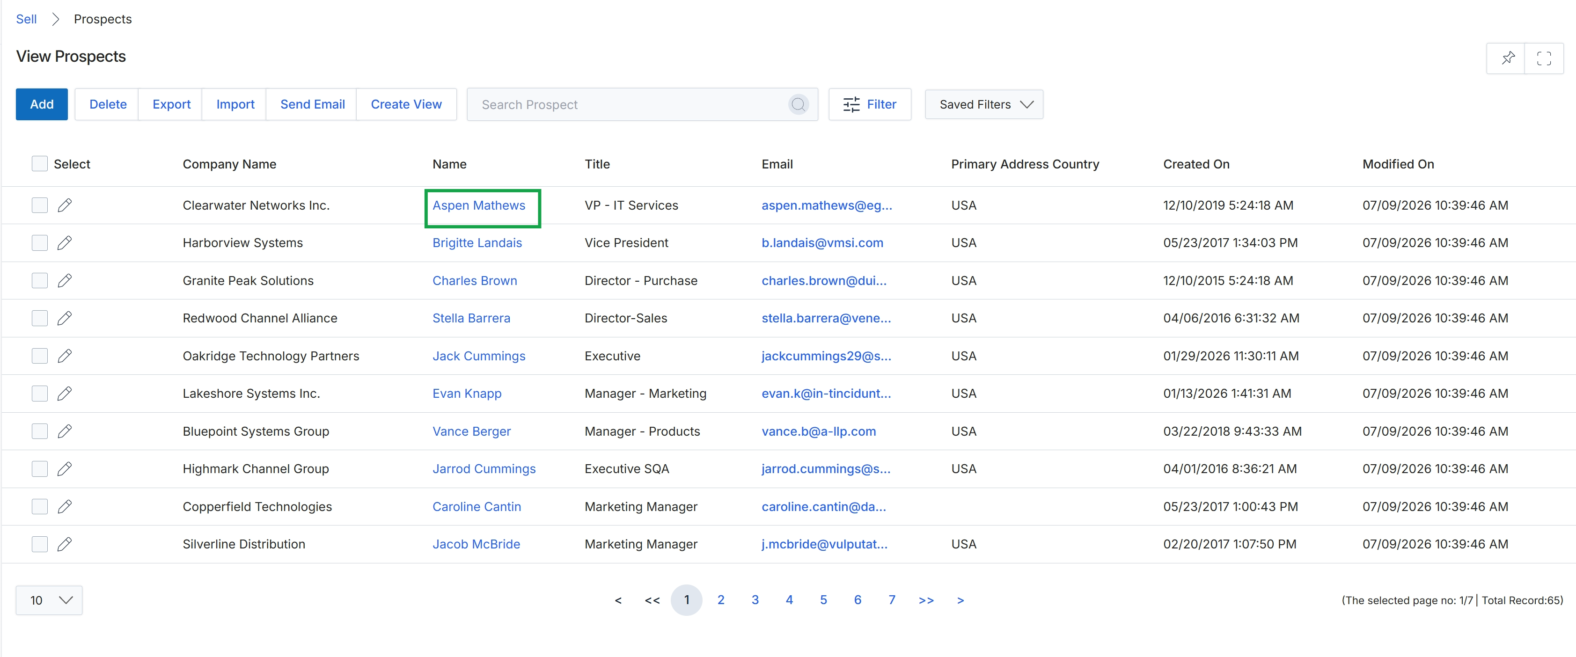The height and width of the screenshot is (657, 1576).
Task: Edit the Redwood Channel Alliance row
Action: pos(65,318)
